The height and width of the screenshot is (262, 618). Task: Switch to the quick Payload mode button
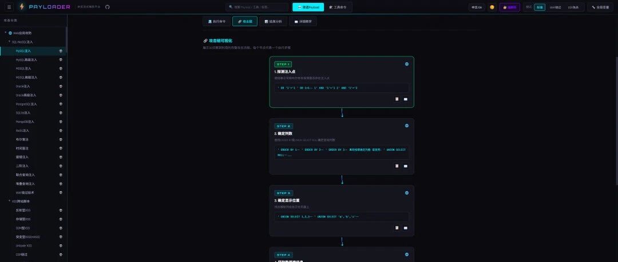pos(308,7)
